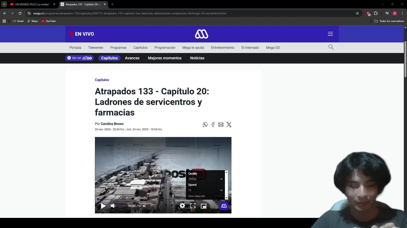
Task: Open Programas section
Action: [x=118, y=47]
